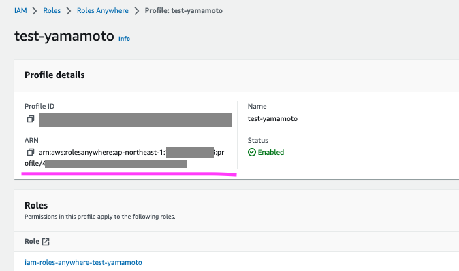Open the external link icon beside Role
The height and width of the screenshot is (271, 459).
click(x=46, y=242)
